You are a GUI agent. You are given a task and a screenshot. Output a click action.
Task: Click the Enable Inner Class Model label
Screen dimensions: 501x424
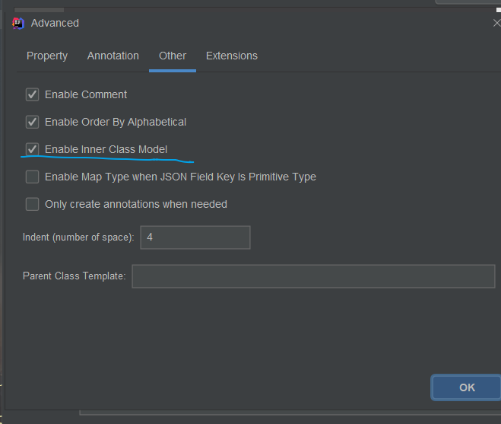click(x=106, y=149)
